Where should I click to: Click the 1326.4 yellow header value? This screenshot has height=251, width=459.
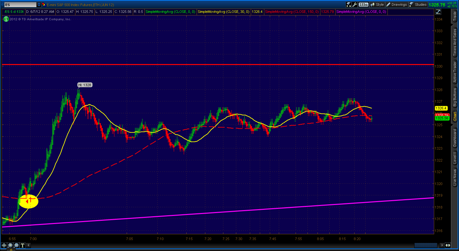(257, 12)
